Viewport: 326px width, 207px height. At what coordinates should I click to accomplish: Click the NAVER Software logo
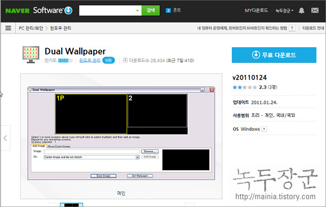(x=39, y=10)
